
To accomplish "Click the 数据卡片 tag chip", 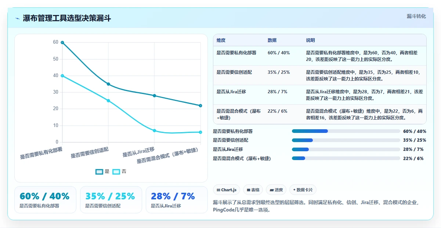I will 303,190.
